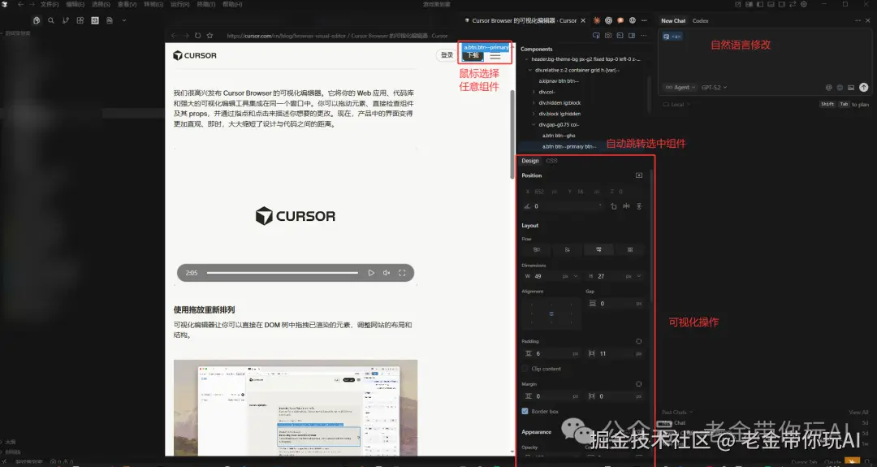Select the grid Flow layout option
The width and height of the screenshot is (877, 467).
point(630,249)
